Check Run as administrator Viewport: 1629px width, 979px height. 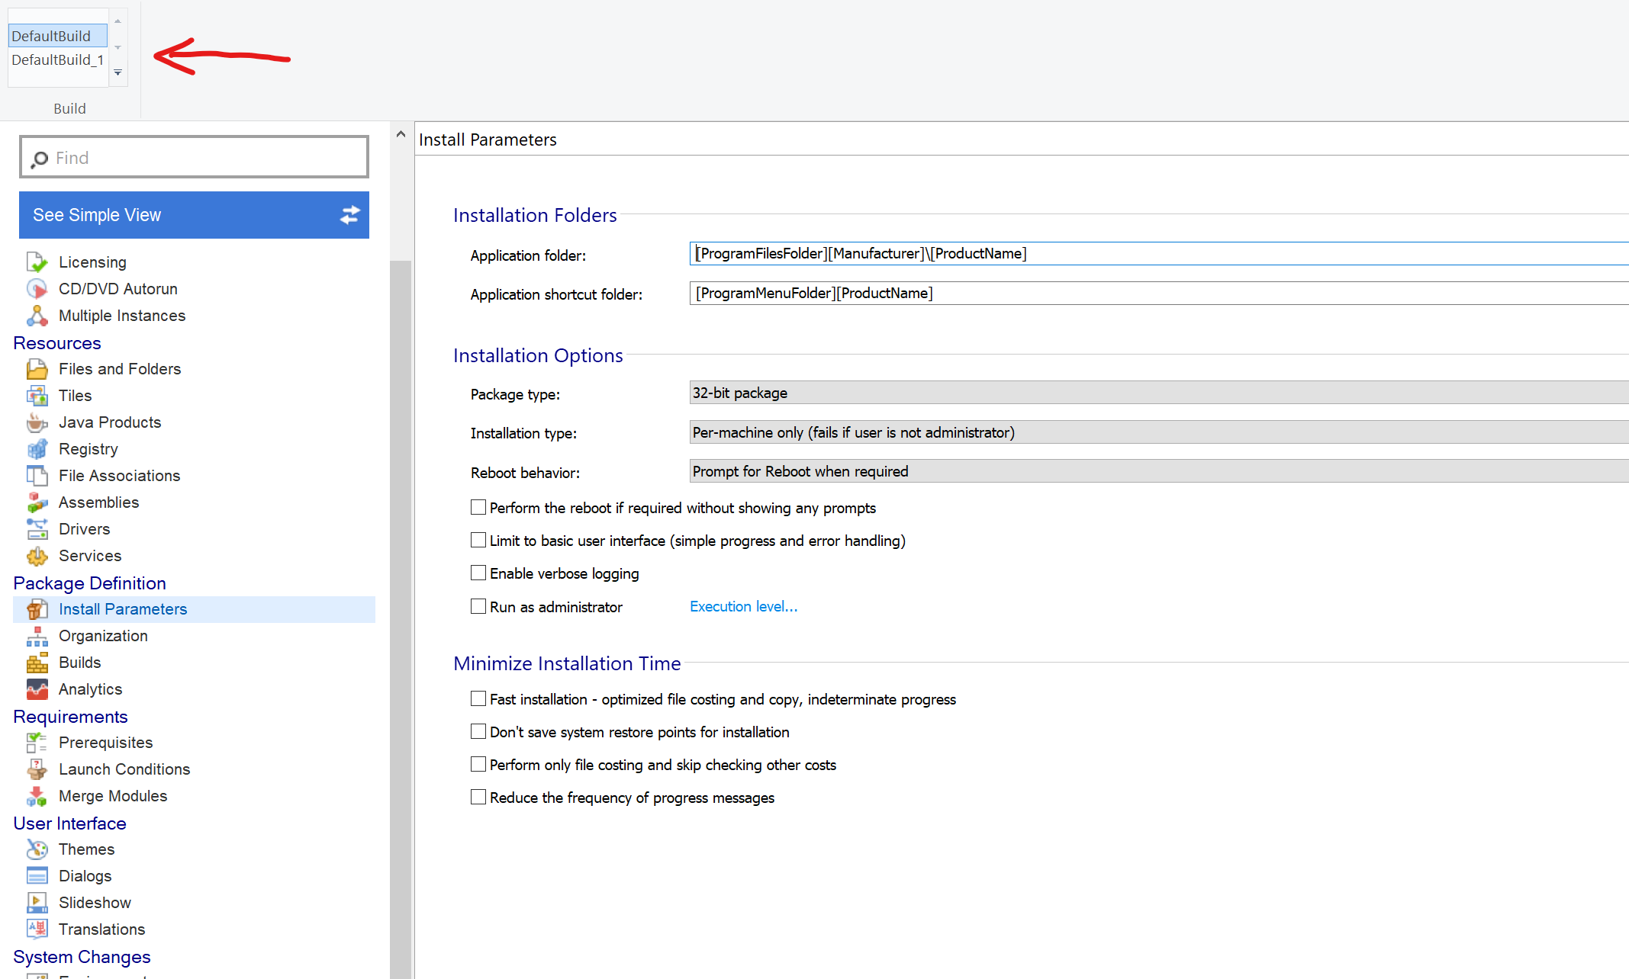(x=478, y=606)
